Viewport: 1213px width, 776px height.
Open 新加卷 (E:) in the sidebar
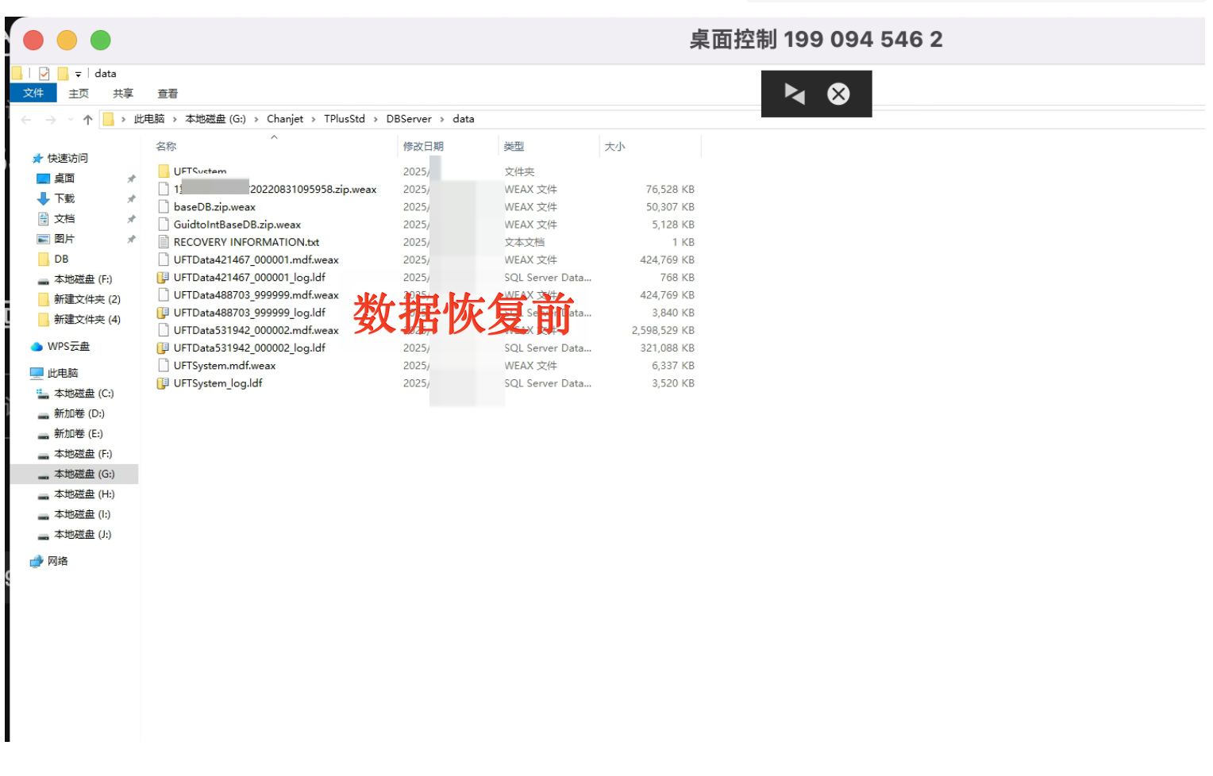[x=79, y=434]
